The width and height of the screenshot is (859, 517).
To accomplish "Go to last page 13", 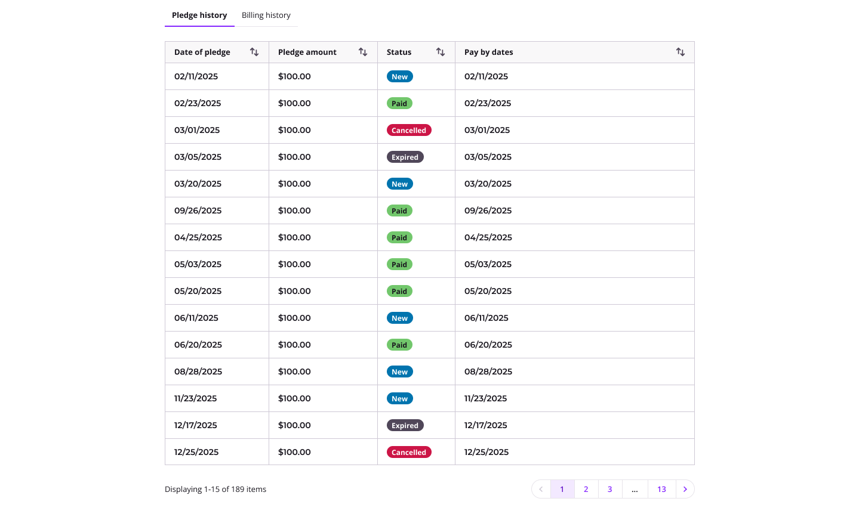I will [x=661, y=489].
